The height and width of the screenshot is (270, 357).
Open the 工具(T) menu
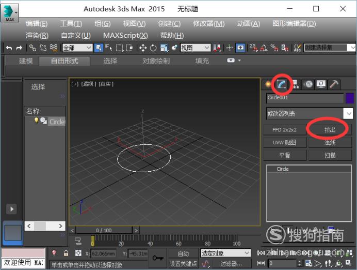71,24
